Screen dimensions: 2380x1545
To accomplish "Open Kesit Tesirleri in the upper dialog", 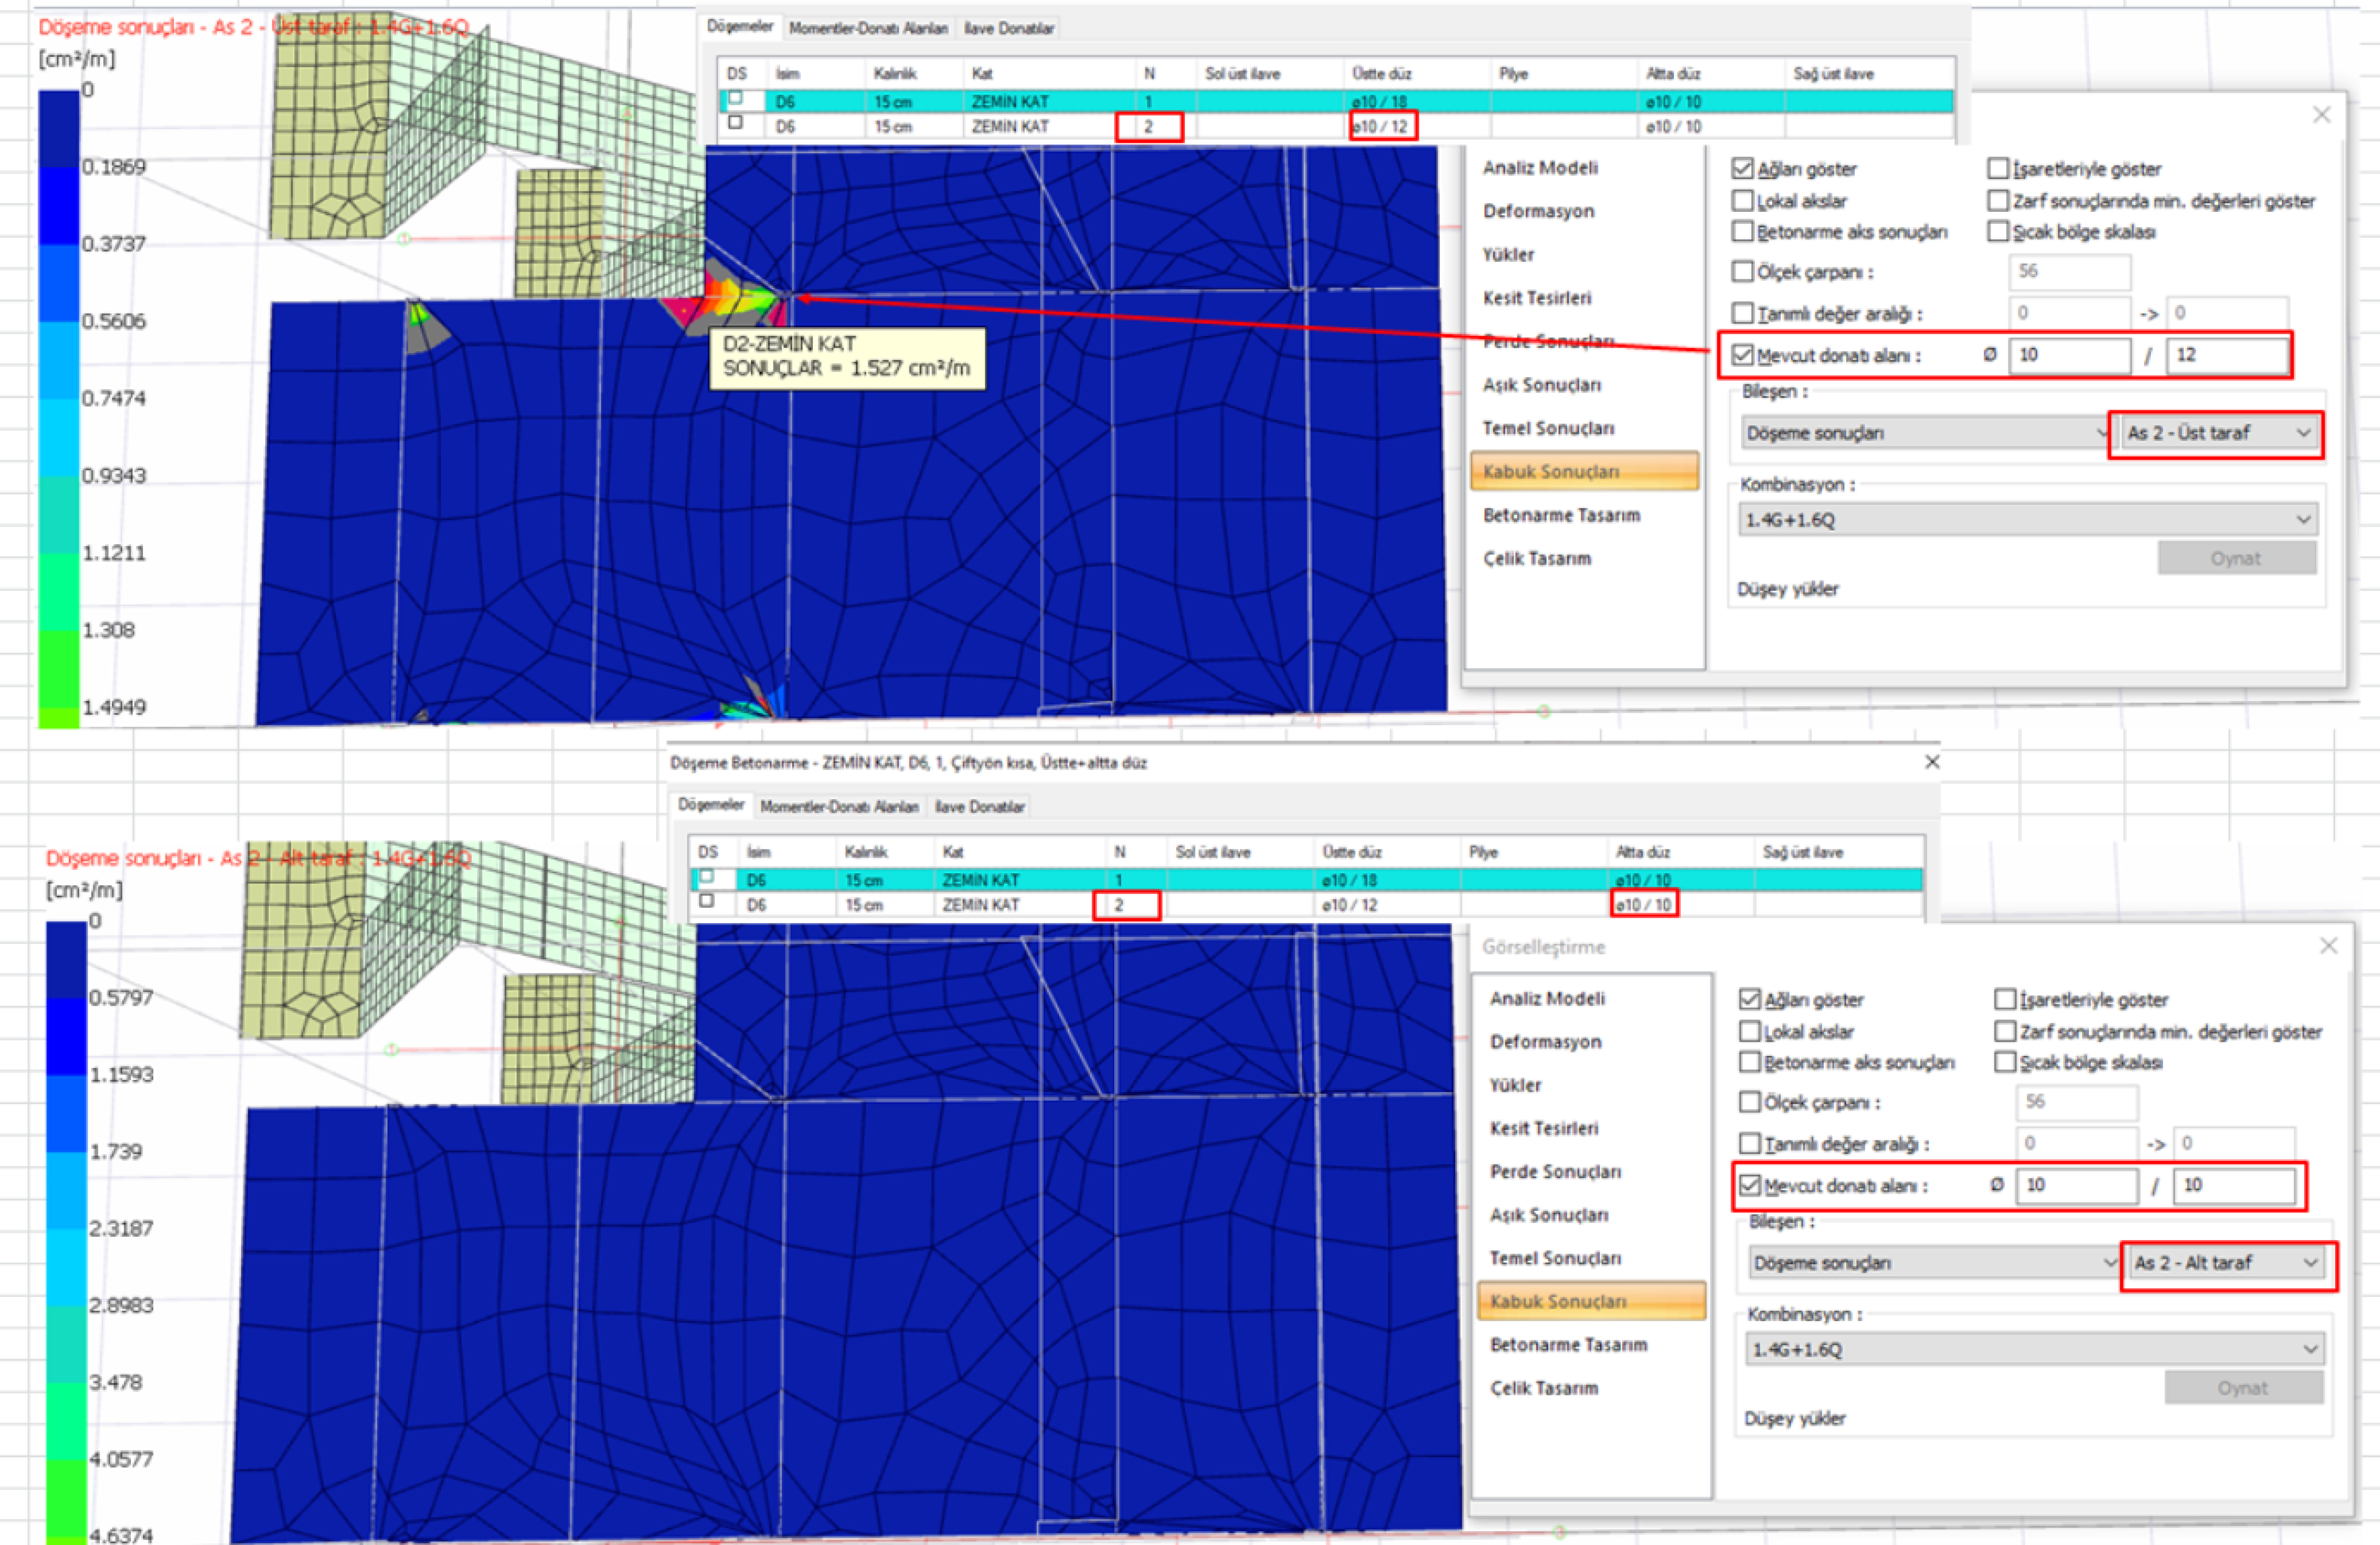I will (x=1537, y=298).
